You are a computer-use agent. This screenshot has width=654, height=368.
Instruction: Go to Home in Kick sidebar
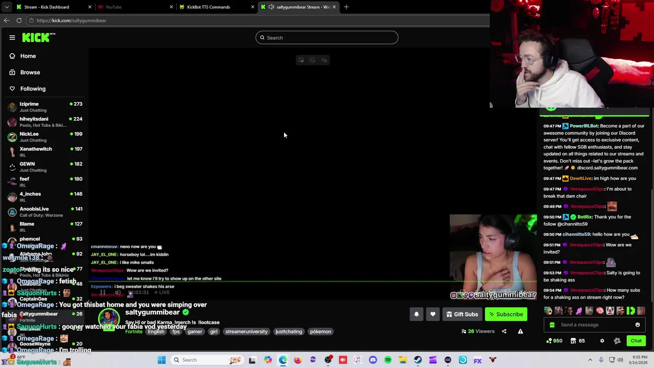pyautogui.click(x=28, y=56)
